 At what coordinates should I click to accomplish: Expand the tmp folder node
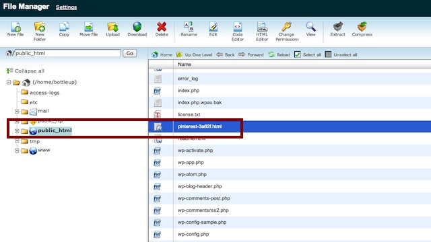(17, 141)
